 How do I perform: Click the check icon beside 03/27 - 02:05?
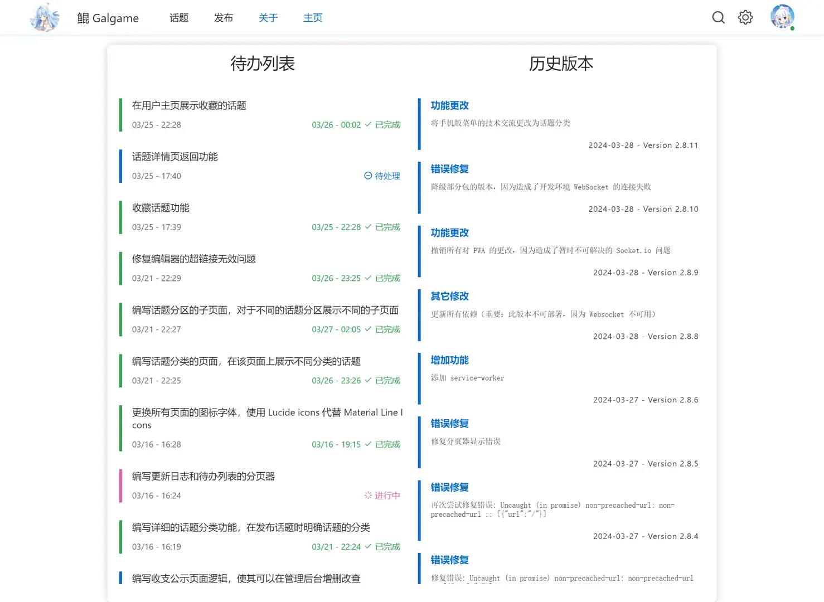tap(368, 329)
